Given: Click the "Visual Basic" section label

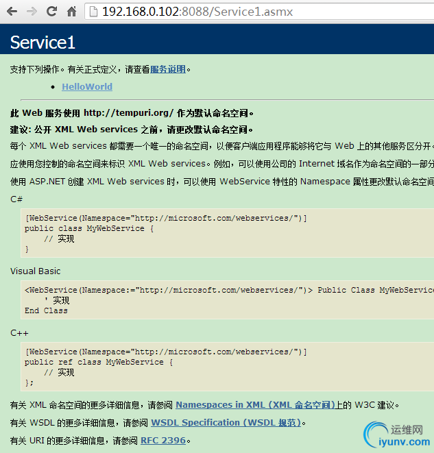Looking at the screenshot, I should click(x=36, y=271).
